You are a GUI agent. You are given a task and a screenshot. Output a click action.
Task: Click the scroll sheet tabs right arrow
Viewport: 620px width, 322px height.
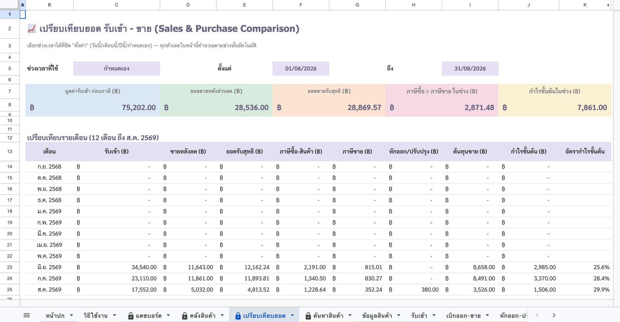pos(554,315)
